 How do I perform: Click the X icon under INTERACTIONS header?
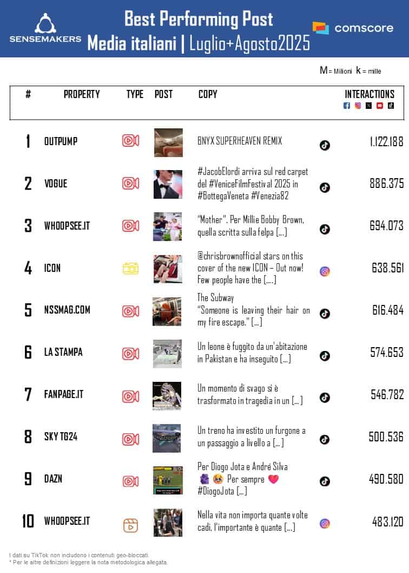pos(369,106)
